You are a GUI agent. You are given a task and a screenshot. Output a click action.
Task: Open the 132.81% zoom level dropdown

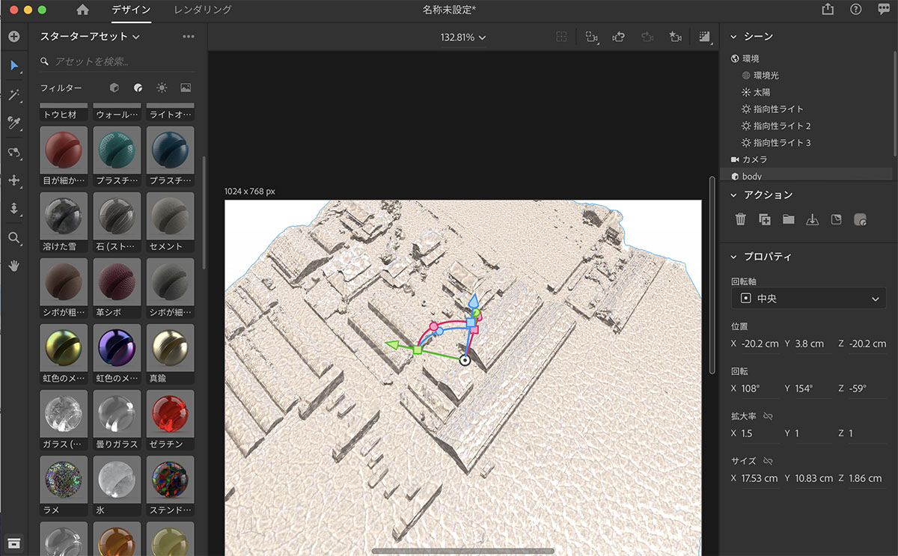pos(463,37)
